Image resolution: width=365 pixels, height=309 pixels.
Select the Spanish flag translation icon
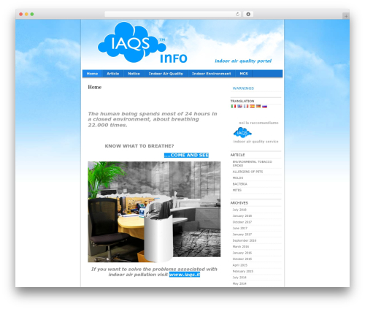[x=252, y=106]
